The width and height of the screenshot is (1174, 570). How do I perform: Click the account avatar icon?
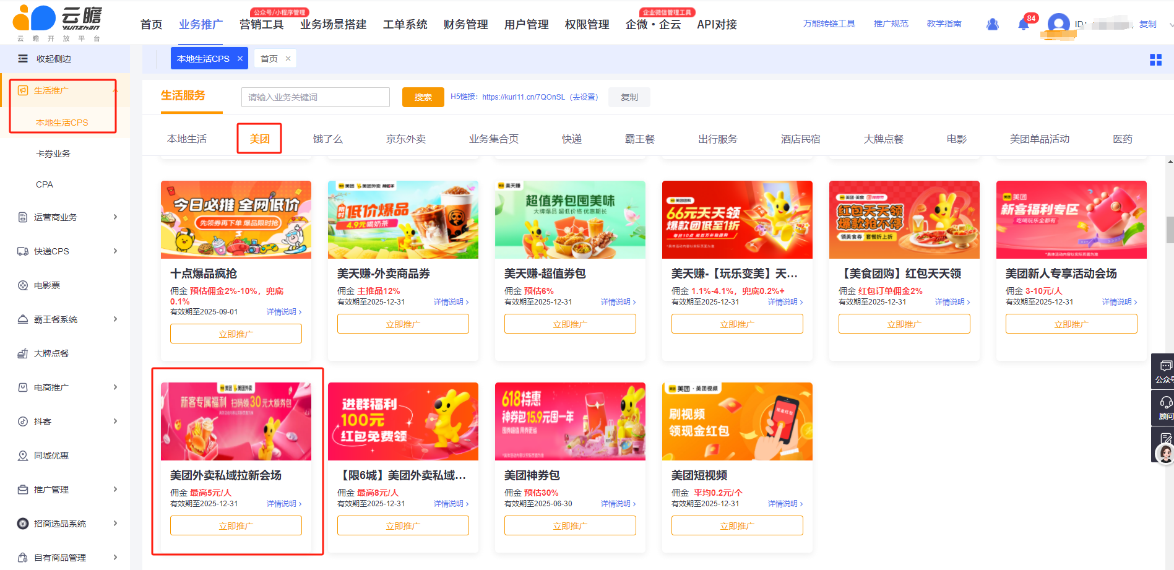1059,24
